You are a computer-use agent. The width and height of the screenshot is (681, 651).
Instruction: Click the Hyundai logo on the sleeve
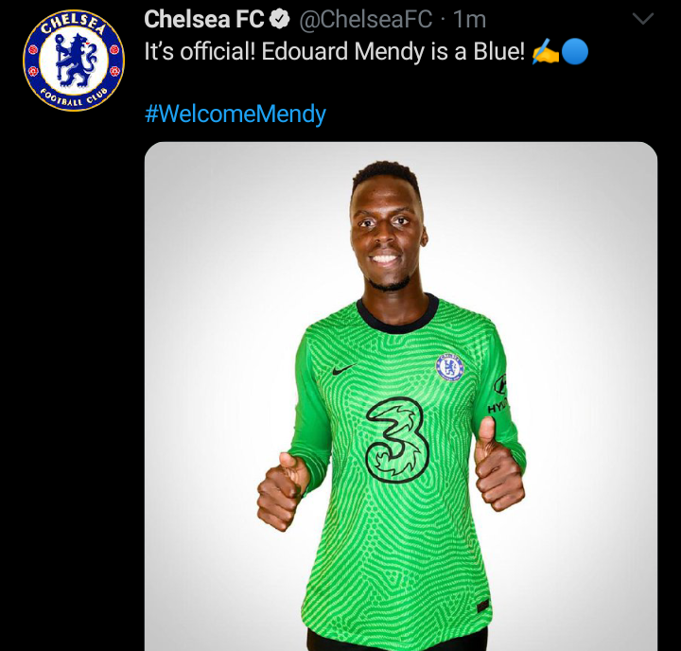498,396
